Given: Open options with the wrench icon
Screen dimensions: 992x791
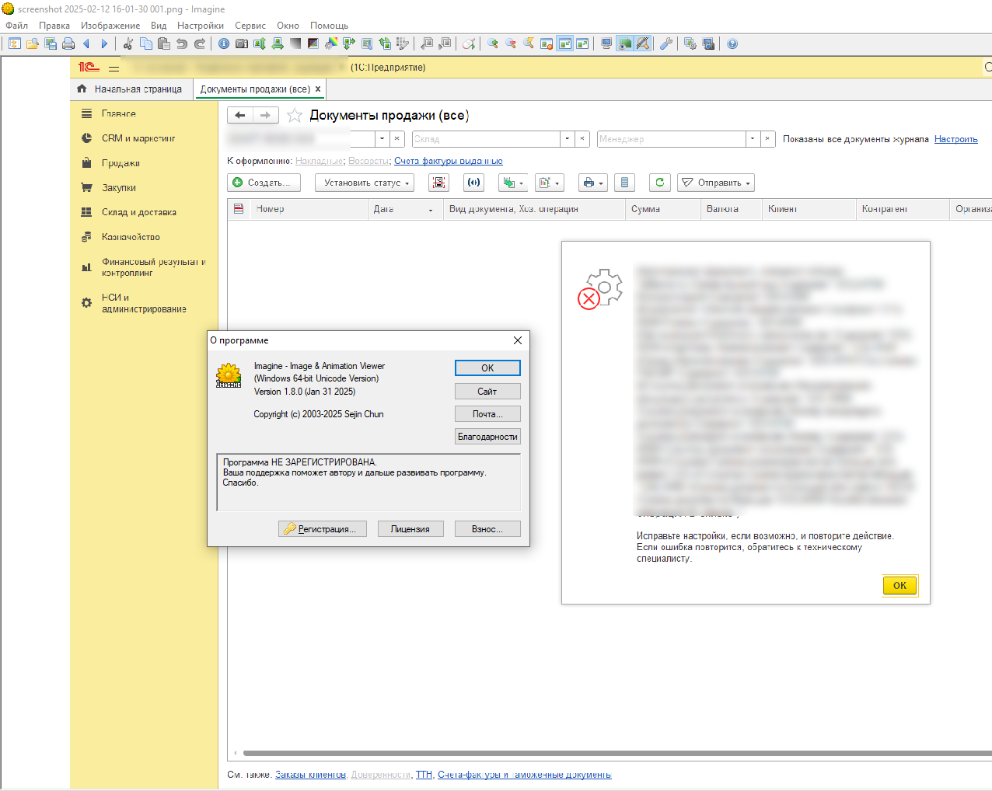Looking at the screenshot, I should click(x=666, y=44).
